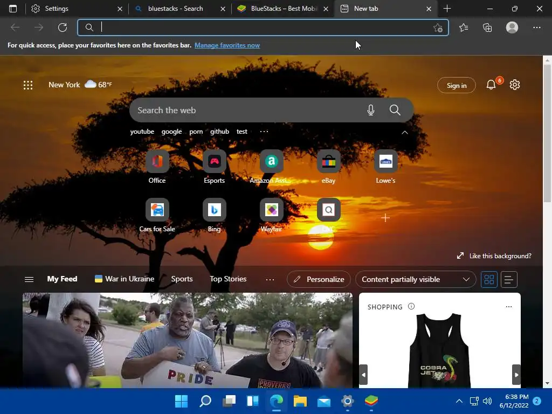Open the browser profile avatar
The height and width of the screenshot is (414, 552).
[x=512, y=27]
